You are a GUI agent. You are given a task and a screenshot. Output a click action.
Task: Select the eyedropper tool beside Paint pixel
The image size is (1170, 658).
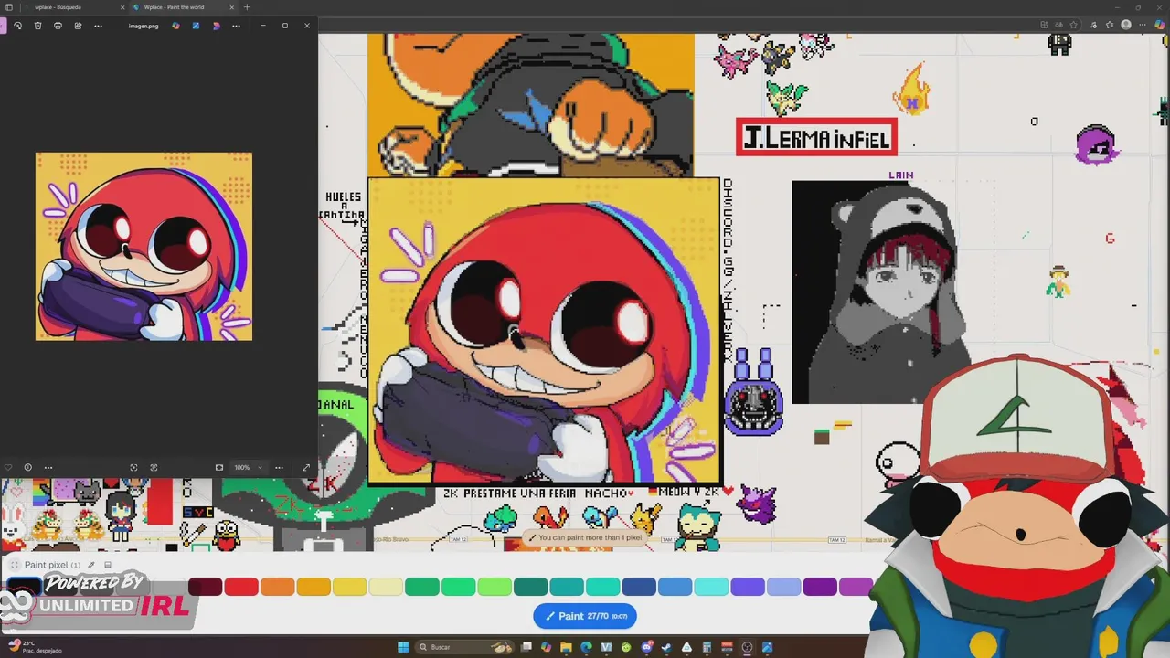coord(90,565)
